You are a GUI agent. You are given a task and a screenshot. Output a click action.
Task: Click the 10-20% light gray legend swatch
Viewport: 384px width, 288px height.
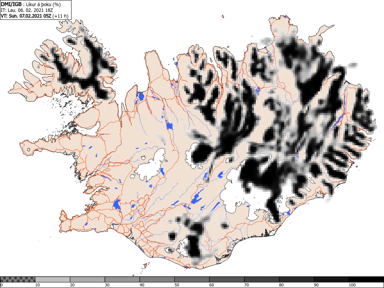53,280
